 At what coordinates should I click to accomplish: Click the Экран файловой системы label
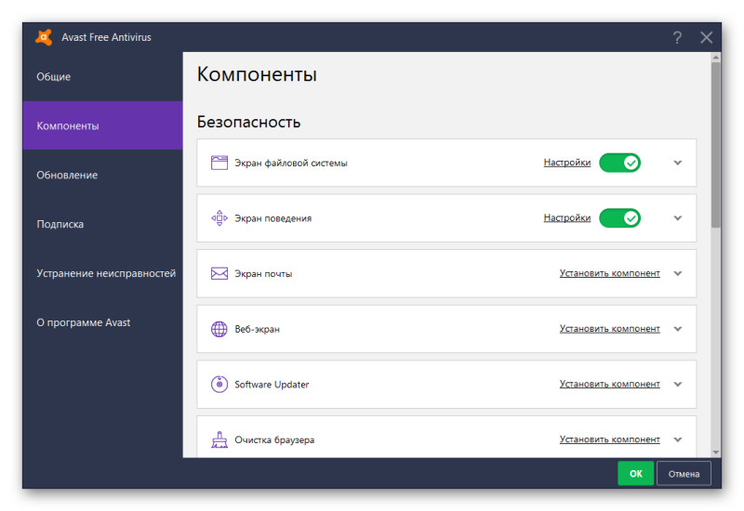coord(291,164)
